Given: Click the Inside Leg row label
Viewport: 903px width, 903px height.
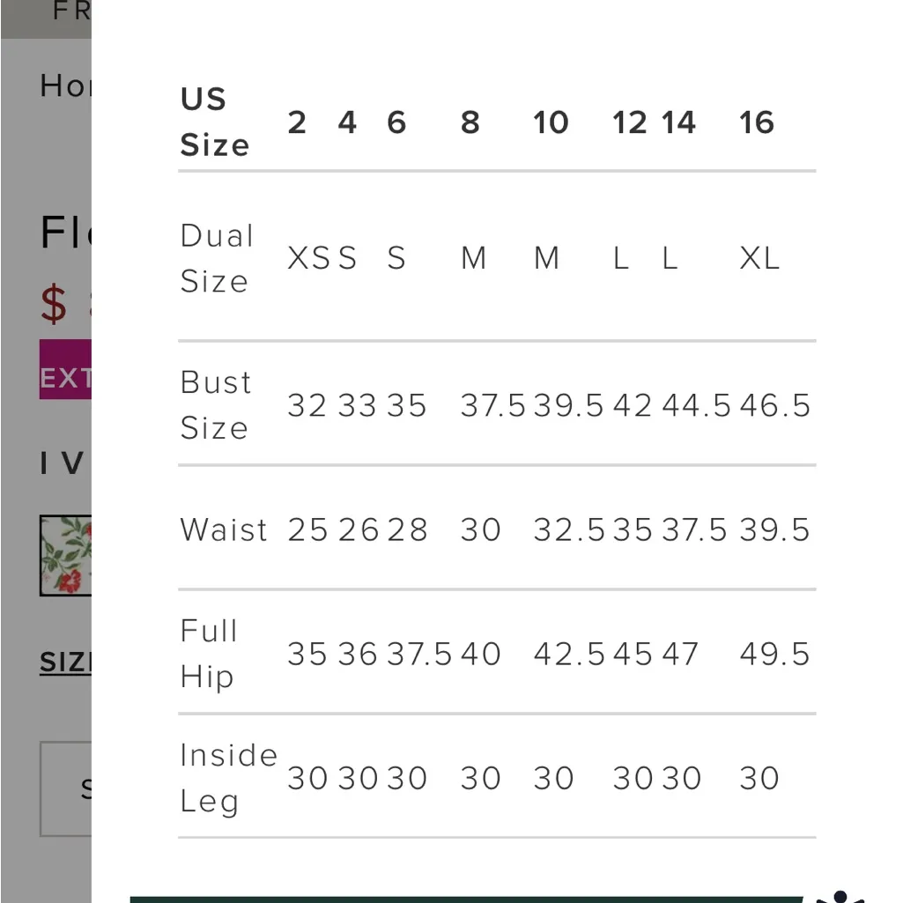Looking at the screenshot, I should [227, 778].
